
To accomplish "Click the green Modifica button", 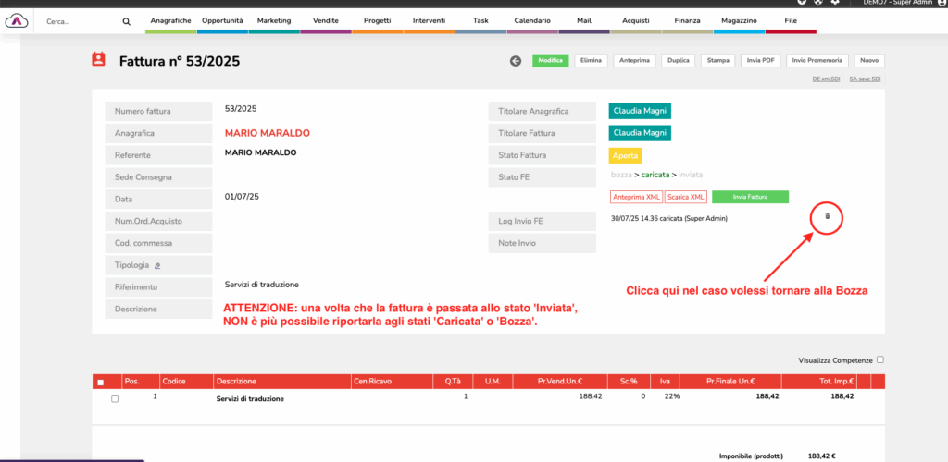I will click(x=550, y=61).
